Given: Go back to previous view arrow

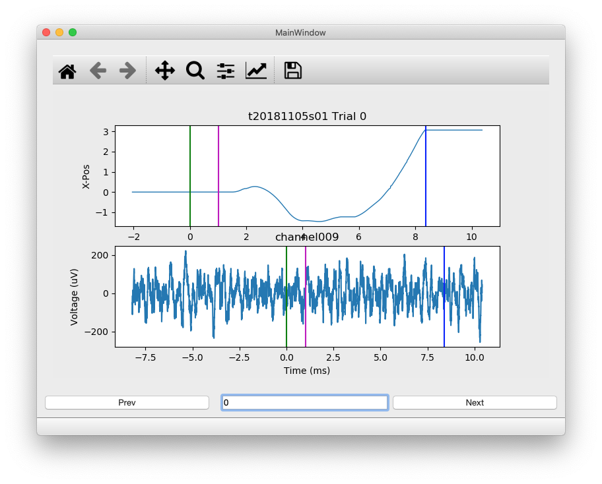Looking at the screenshot, I should tap(98, 71).
